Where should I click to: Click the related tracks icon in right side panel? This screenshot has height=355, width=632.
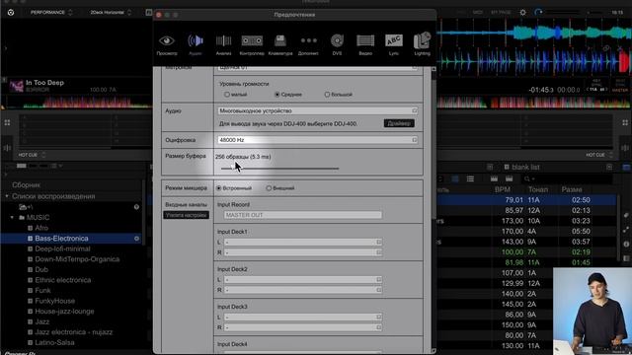pyautogui.click(x=626, y=230)
